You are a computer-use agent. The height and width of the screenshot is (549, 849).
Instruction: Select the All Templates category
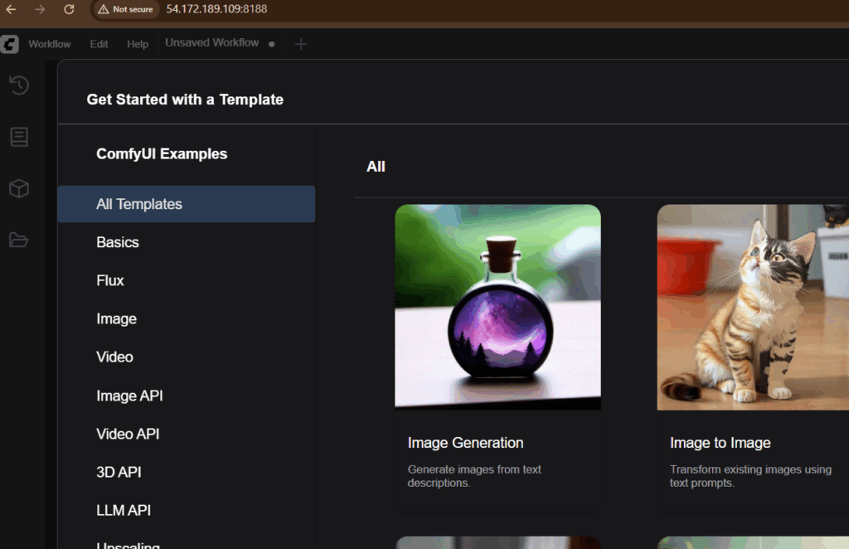(x=187, y=204)
